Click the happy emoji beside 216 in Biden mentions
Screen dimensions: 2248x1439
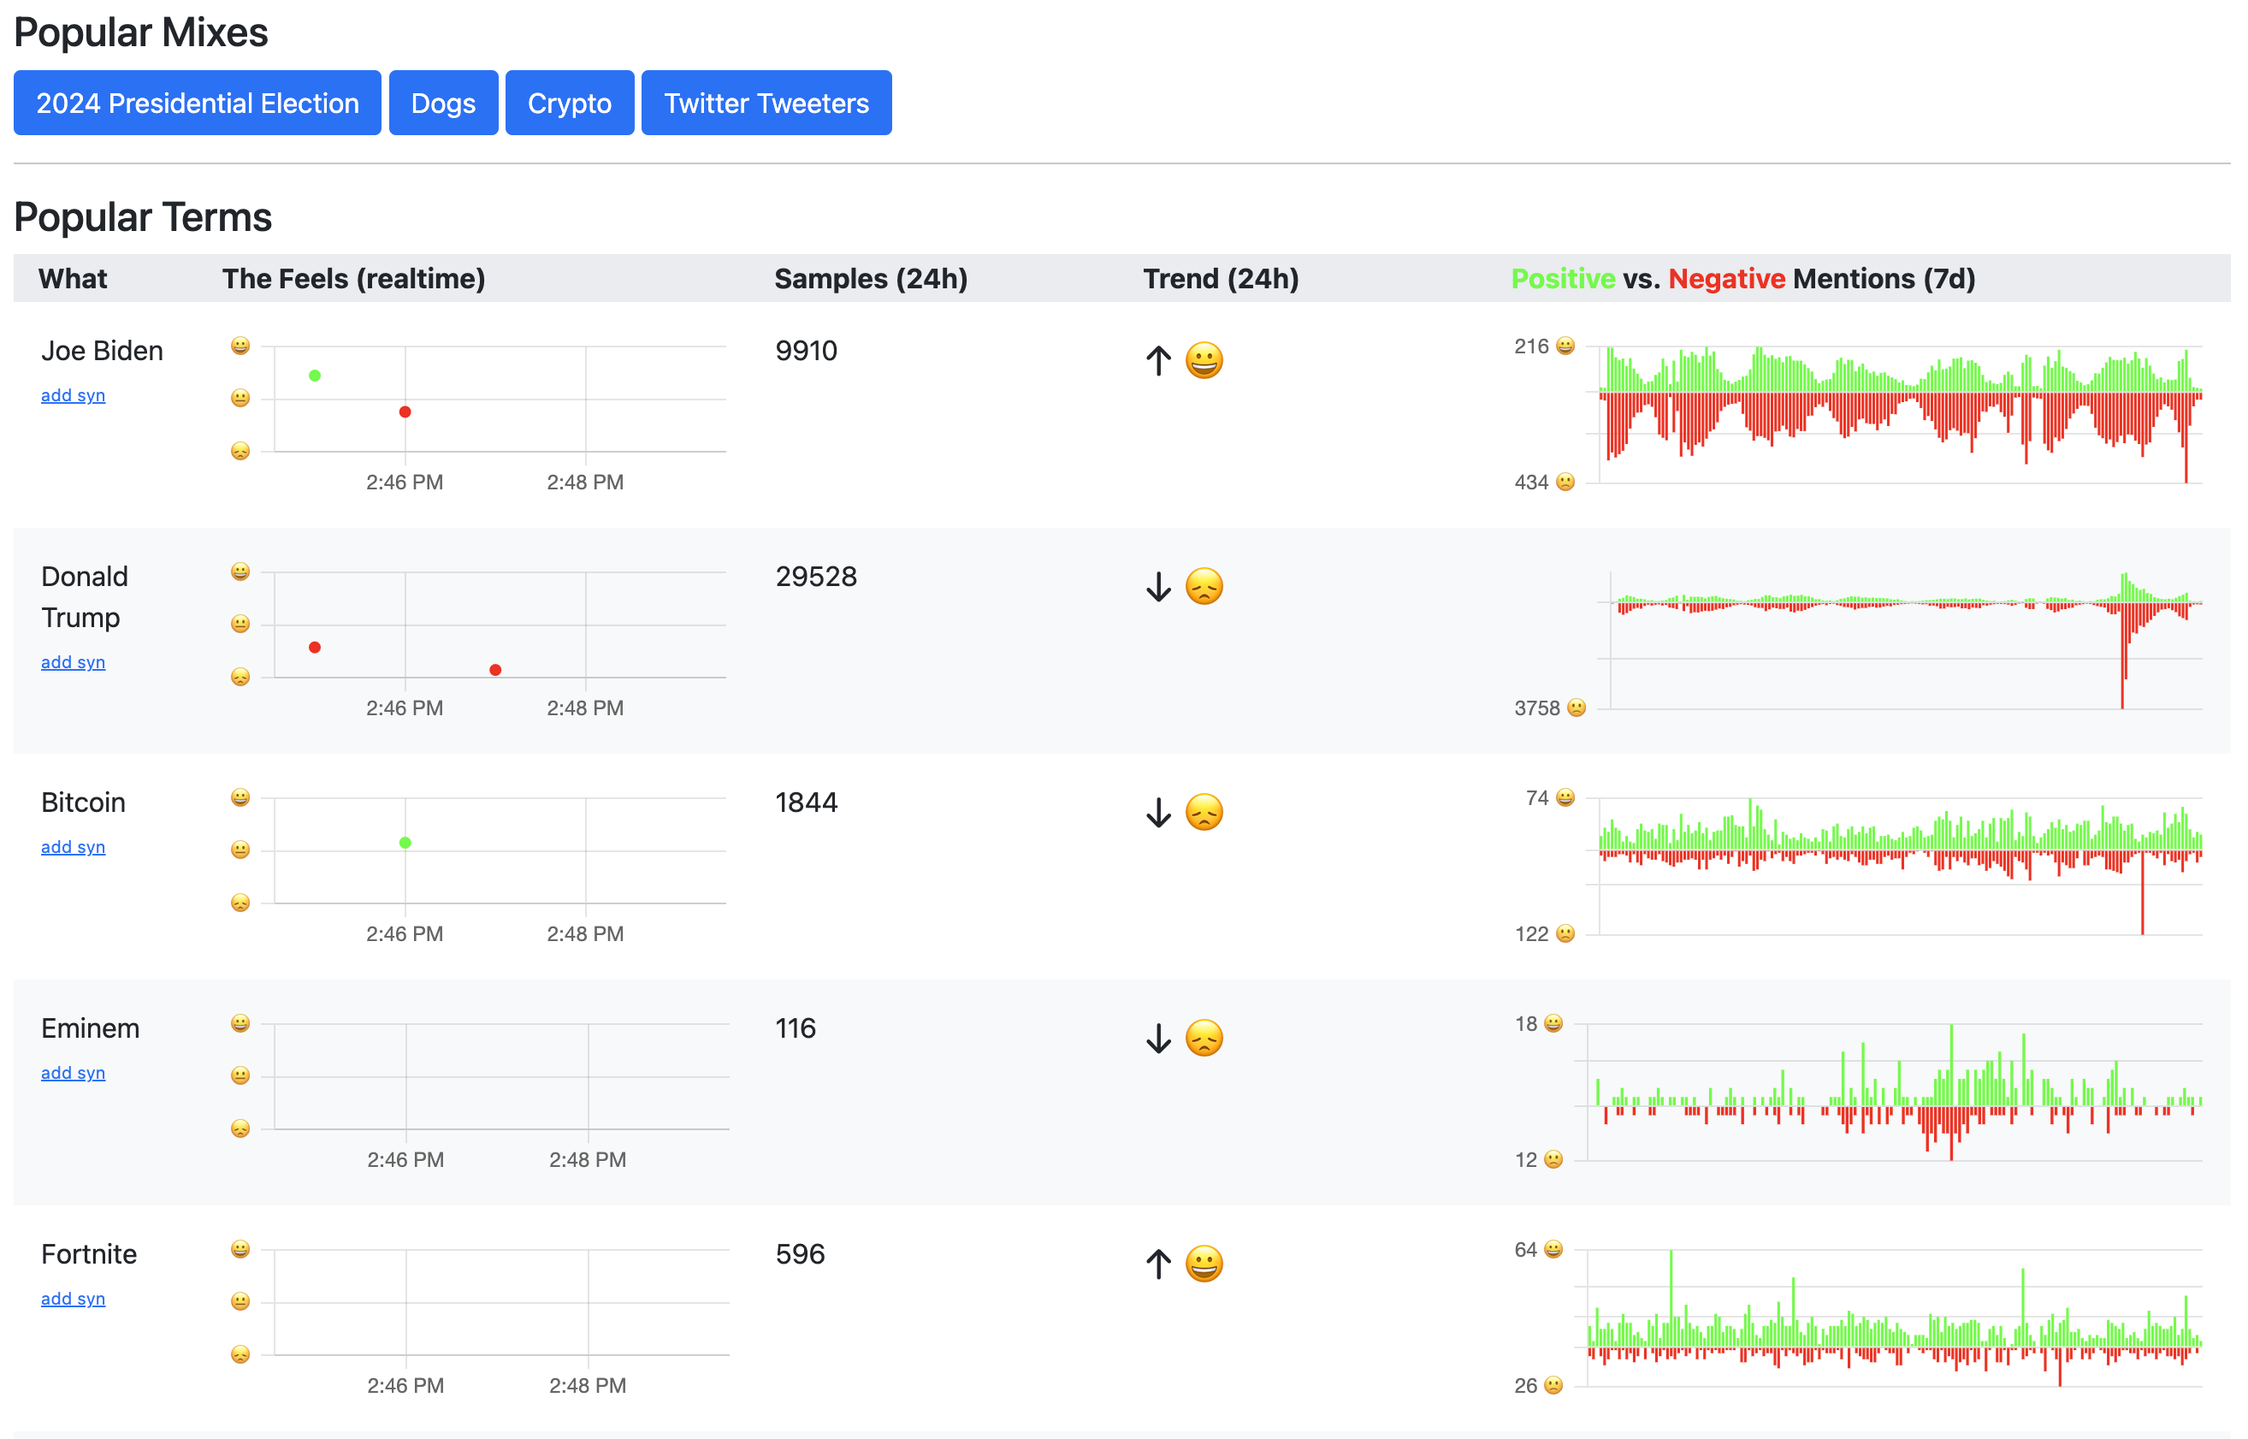click(x=1566, y=346)
